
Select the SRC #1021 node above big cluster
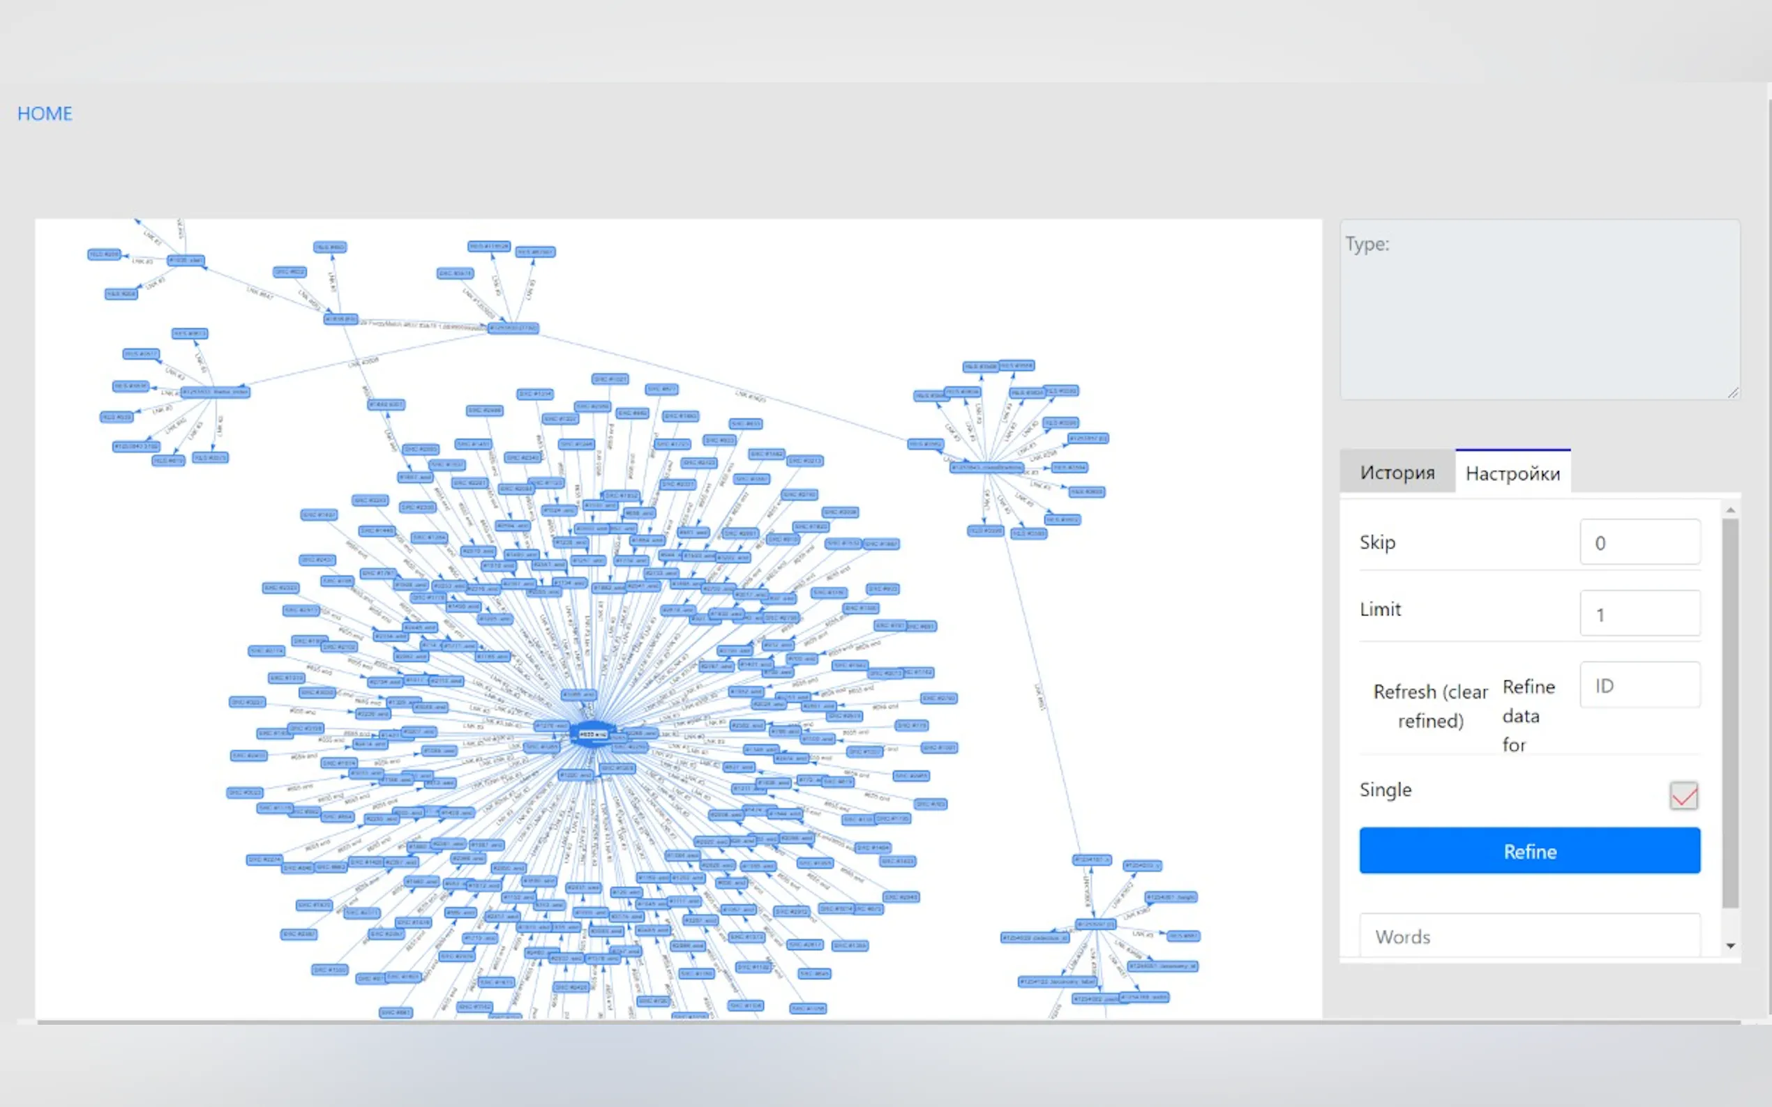610,379
